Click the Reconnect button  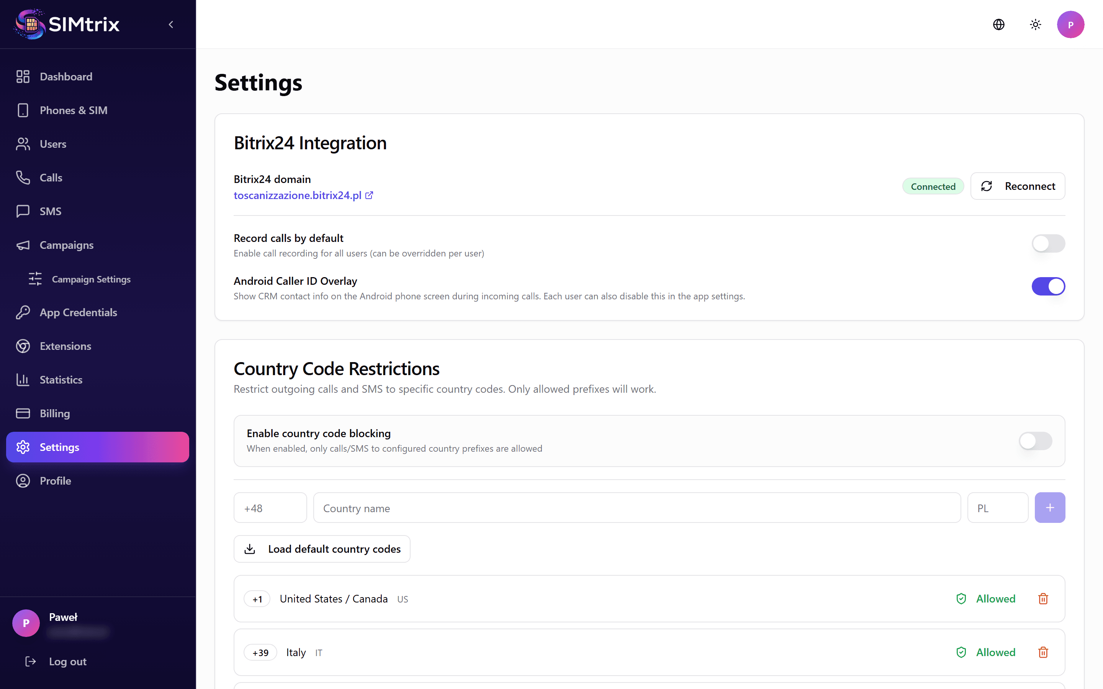click(x=1017, y=186)
